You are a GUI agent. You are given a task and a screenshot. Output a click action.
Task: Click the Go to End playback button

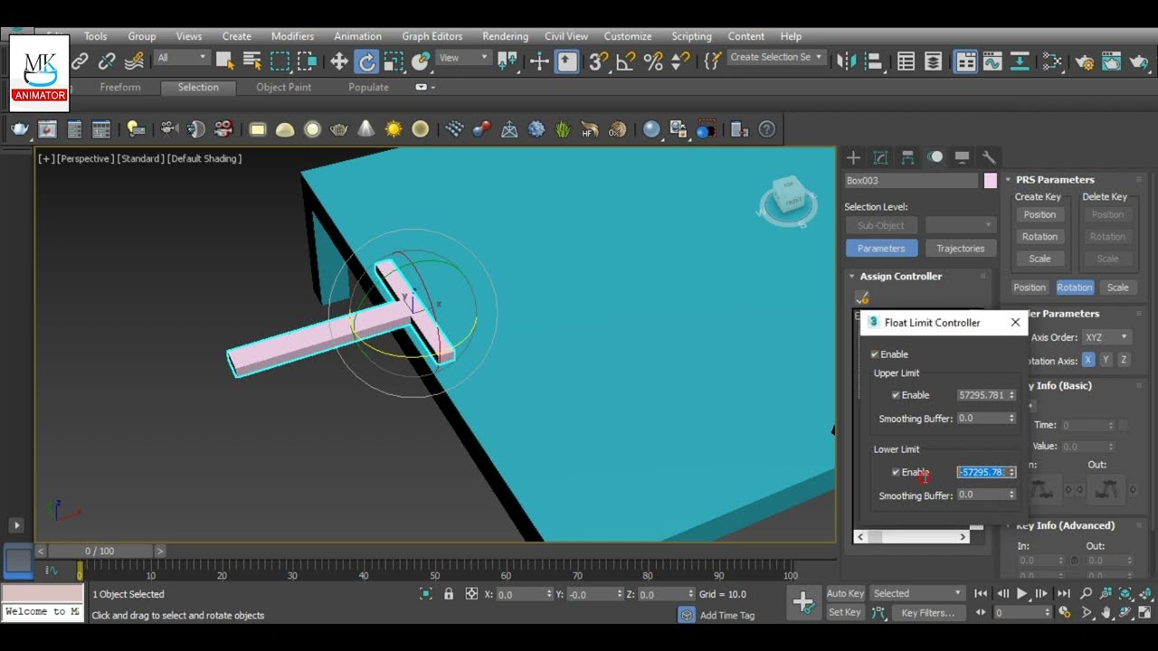[x=1064, y=593]
